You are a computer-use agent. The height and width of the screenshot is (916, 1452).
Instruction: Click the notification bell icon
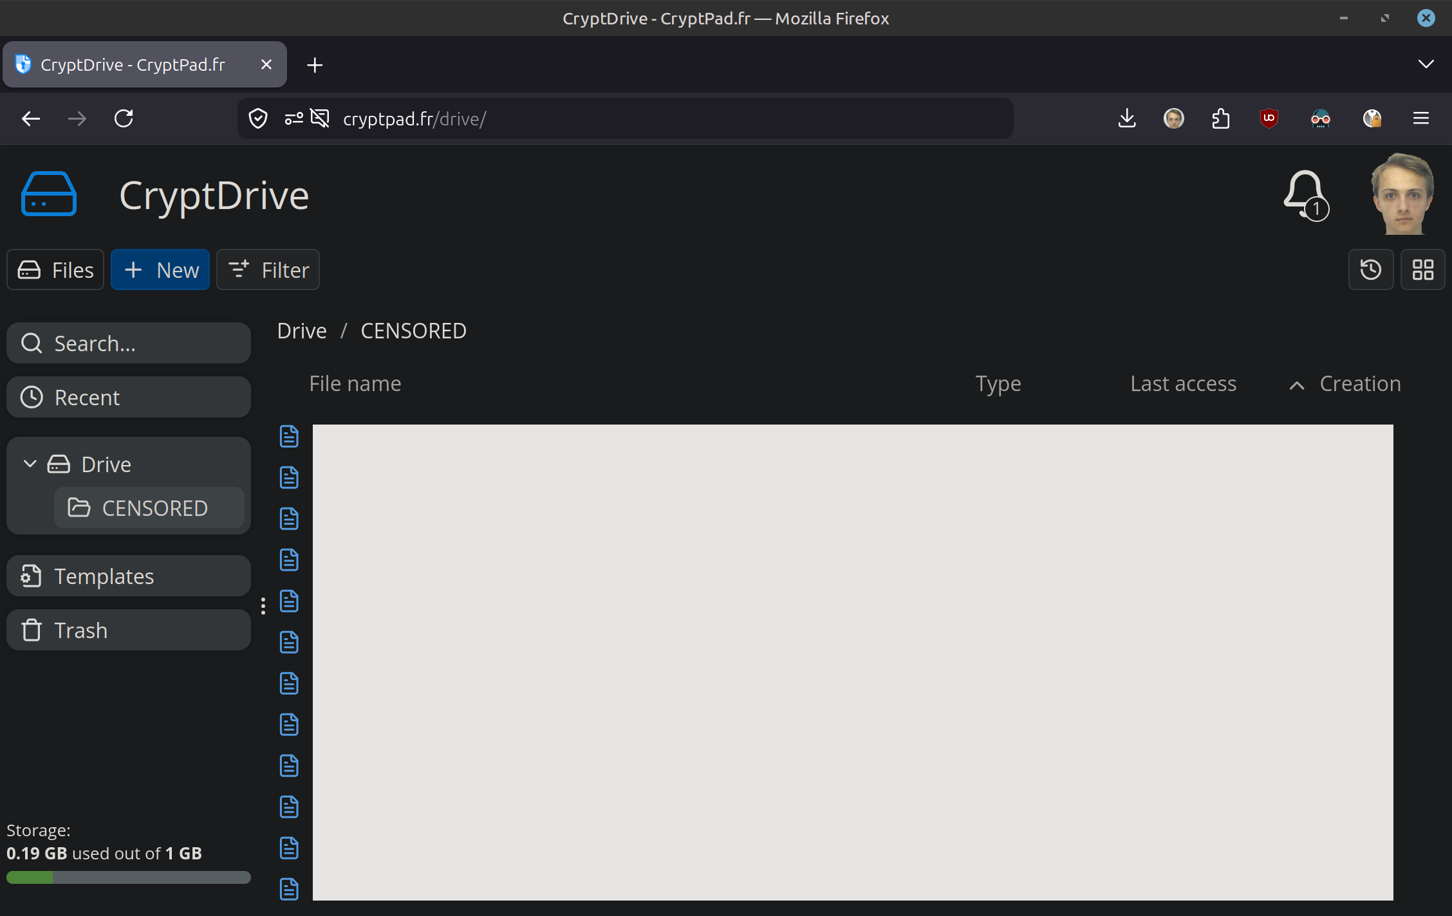tap(1304, 194)
